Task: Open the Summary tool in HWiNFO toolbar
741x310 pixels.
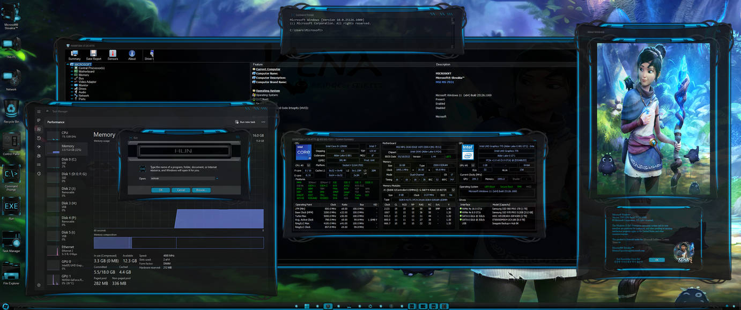Action: click(x=75, y=55)
